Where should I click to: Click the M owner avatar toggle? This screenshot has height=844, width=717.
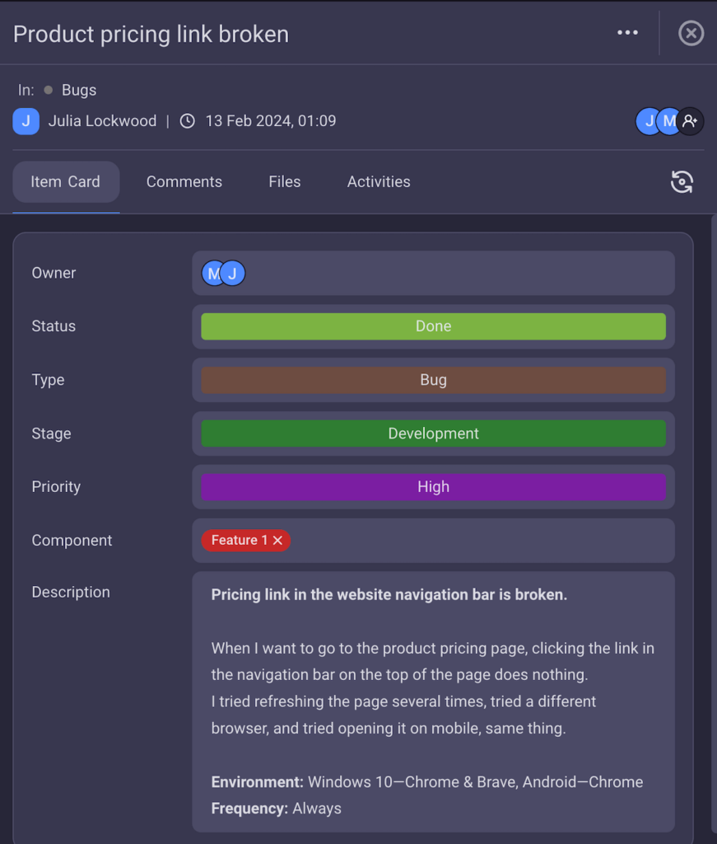point(212,273)
